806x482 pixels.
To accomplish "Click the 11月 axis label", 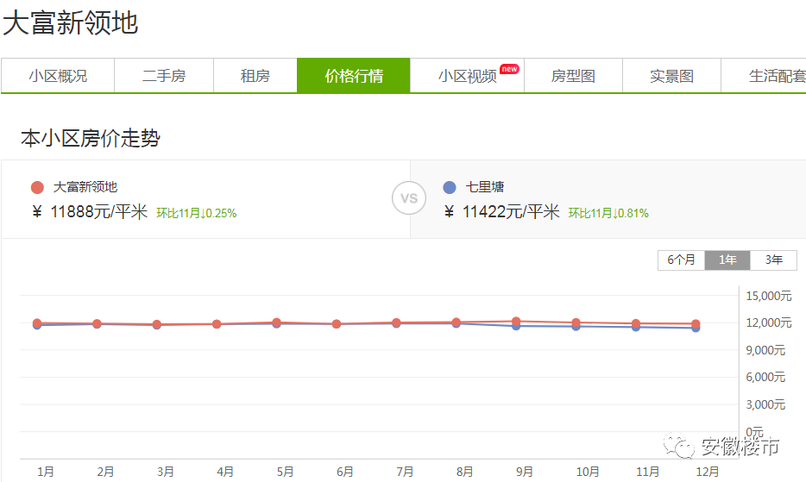I will (x=648, y=472).
